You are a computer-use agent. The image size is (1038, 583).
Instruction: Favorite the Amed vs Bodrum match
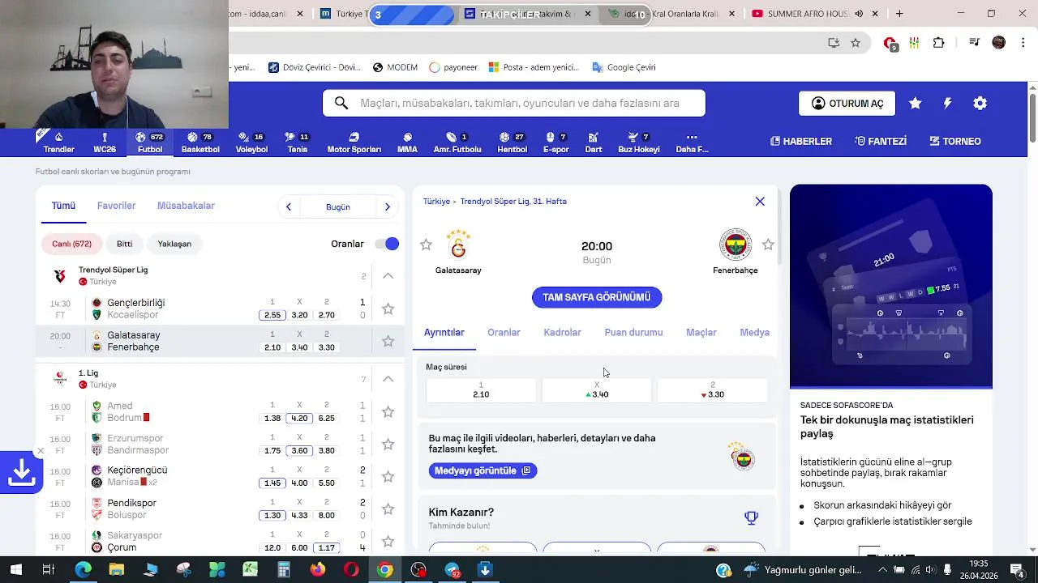388,411
